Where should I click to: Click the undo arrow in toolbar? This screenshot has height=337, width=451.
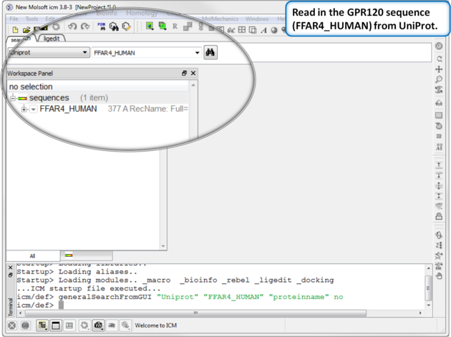[72, 27]
